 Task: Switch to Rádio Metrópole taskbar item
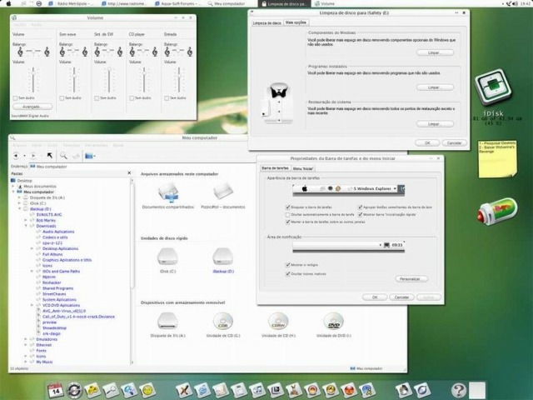(x=72, y=3)
